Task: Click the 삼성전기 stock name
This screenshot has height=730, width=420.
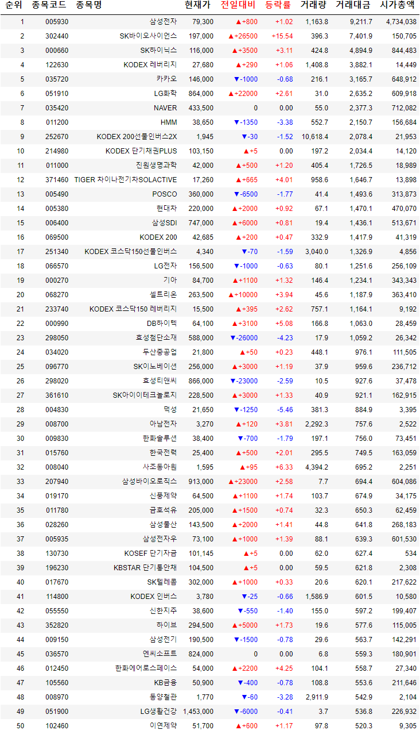Action: click(164, 640)
